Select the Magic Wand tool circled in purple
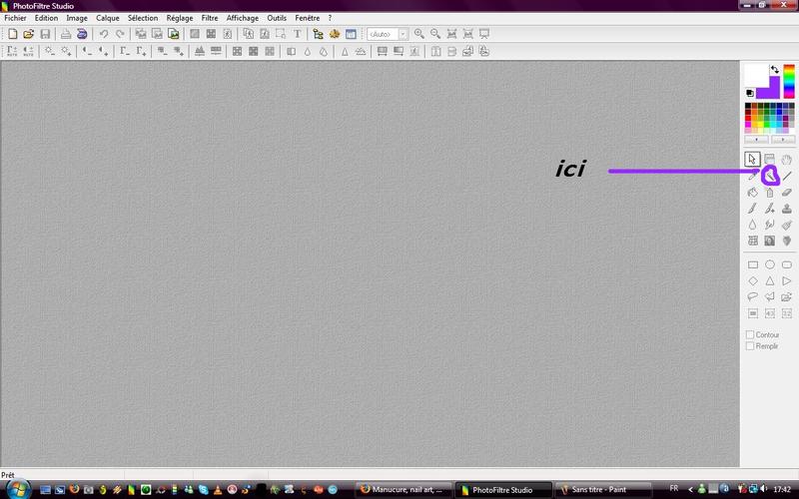799x499 pixels. (769, 176)
